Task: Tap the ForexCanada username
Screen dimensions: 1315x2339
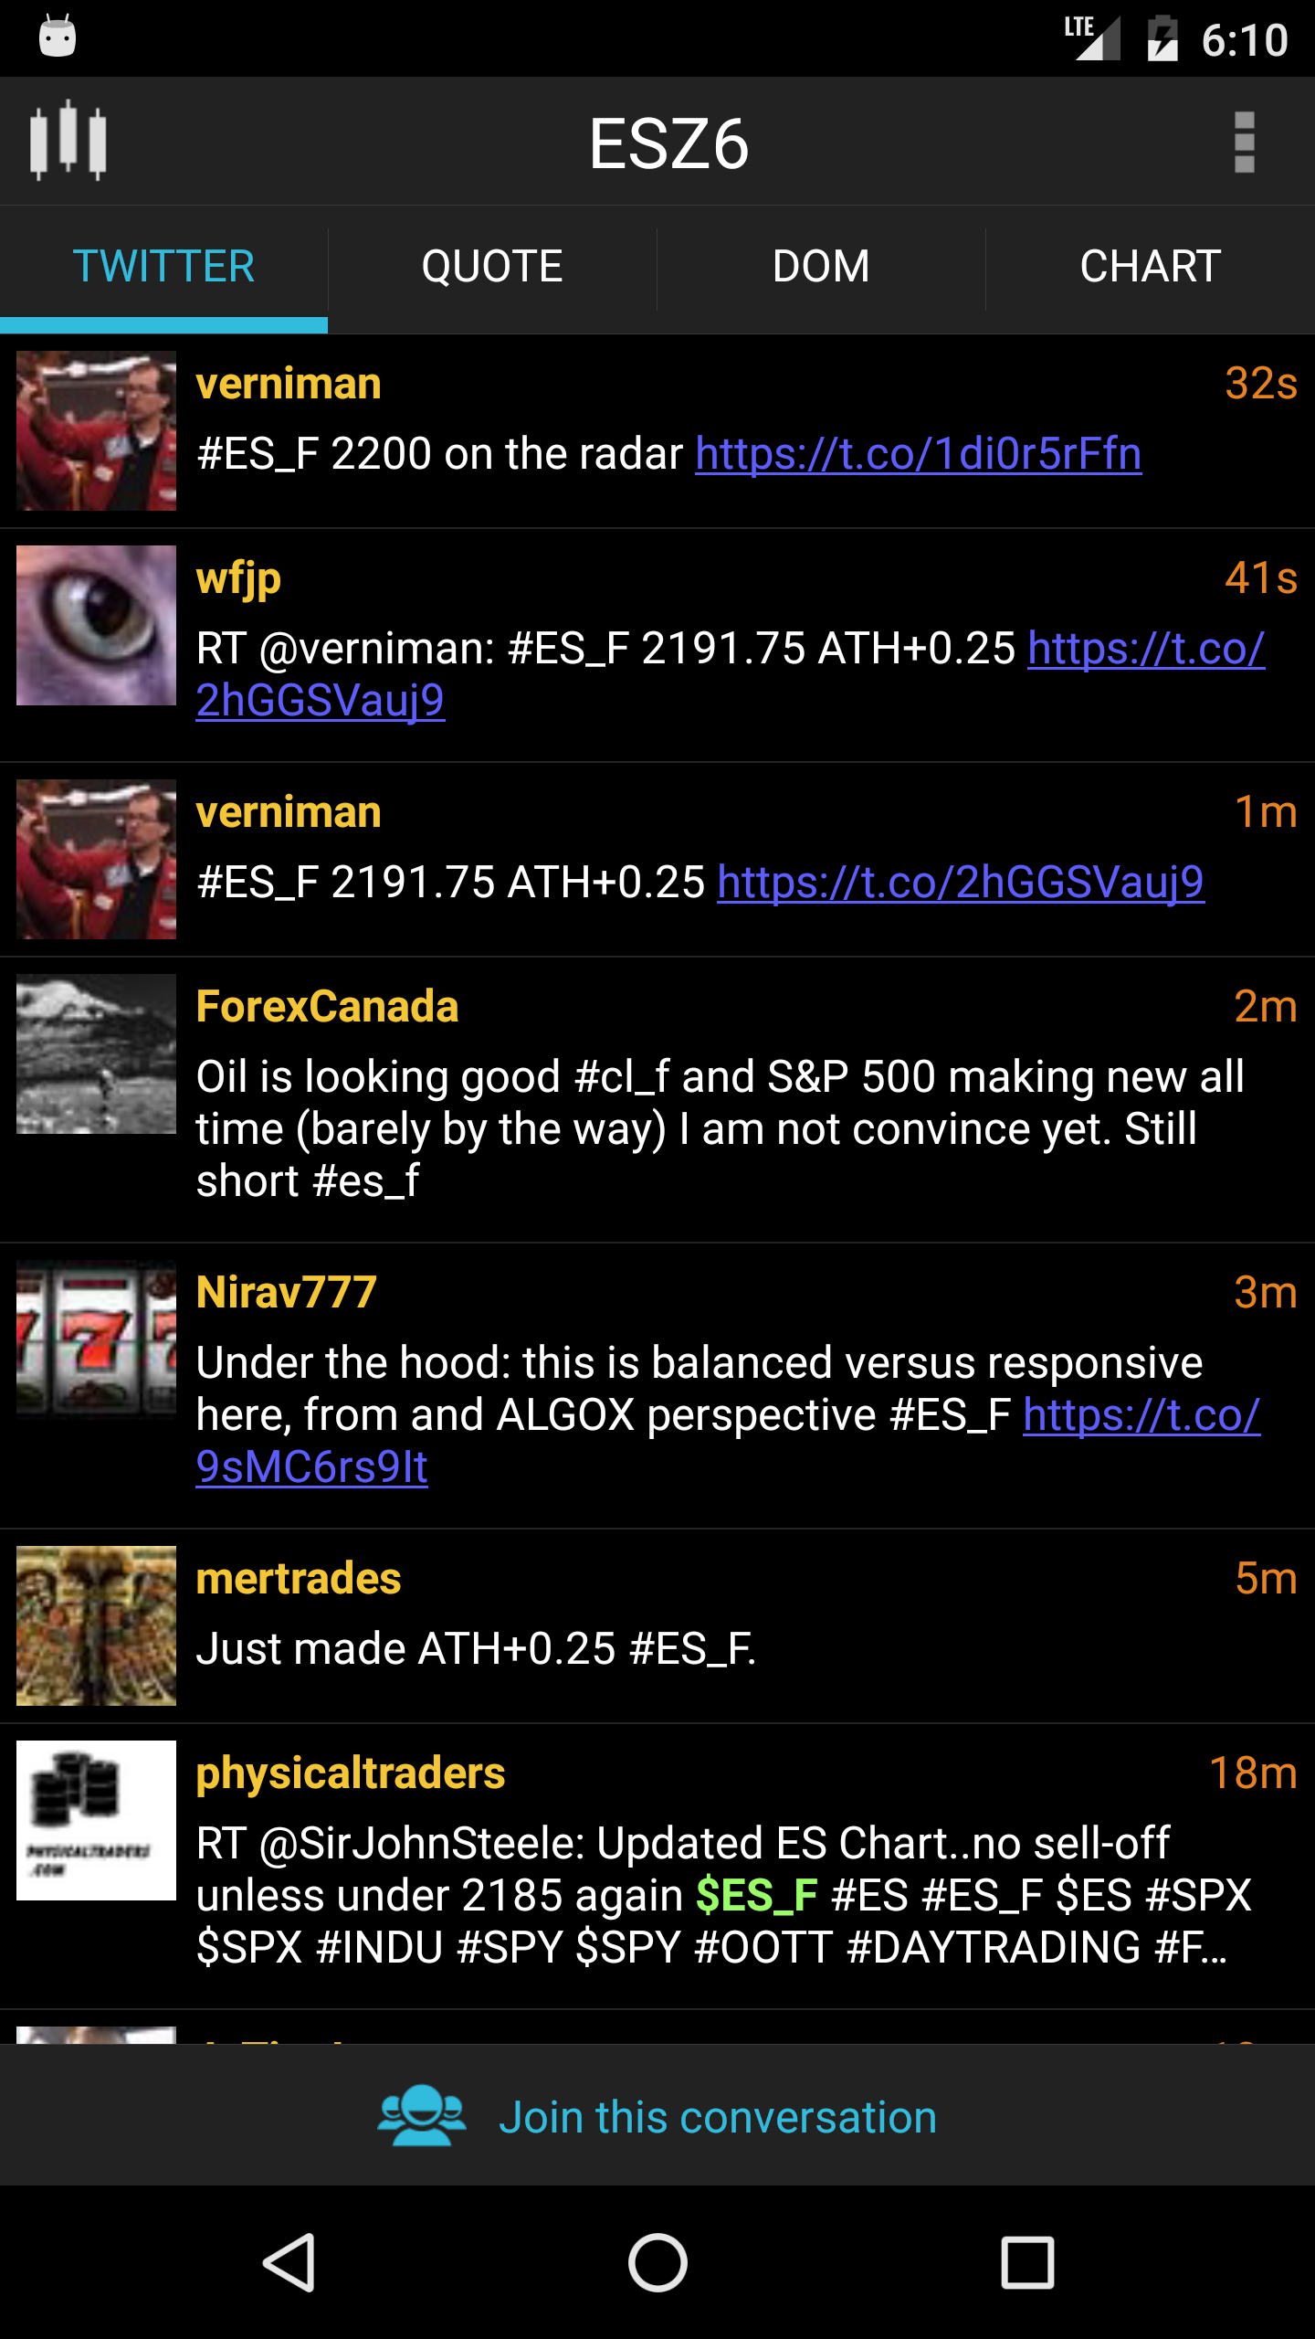Action: (x=327, y=1007)
